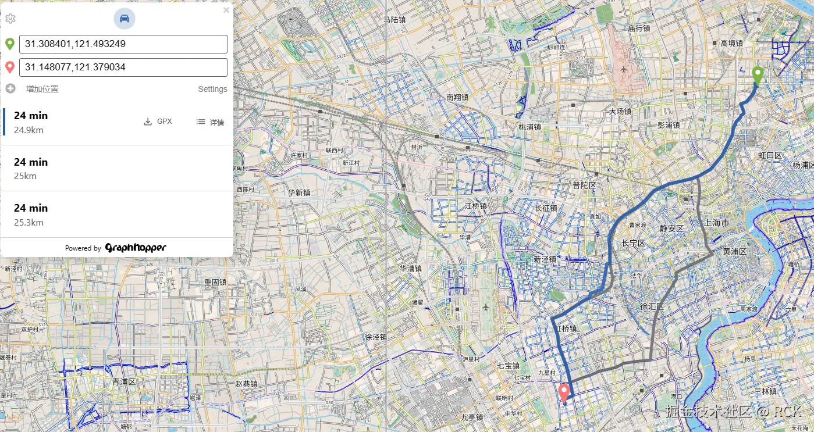The height and width of the screenshot is (432, 814).
Task: Select the car vehicle profile icon
Action: click(125, 19)
